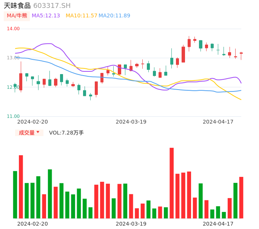
Task: Select 2024-02-20 date on the price chart axis
Action: coord(32,122)
